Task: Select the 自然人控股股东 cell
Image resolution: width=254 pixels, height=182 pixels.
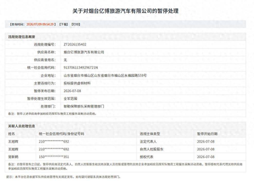Action: 152,149
